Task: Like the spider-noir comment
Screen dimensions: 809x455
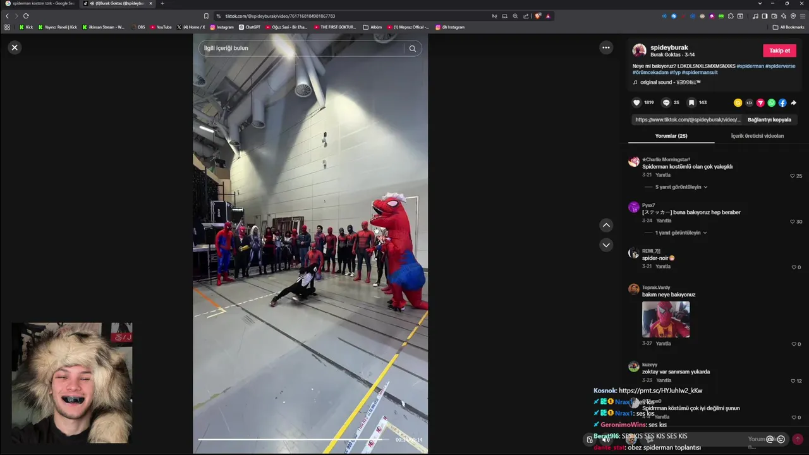Action: [x=794, y=267]
